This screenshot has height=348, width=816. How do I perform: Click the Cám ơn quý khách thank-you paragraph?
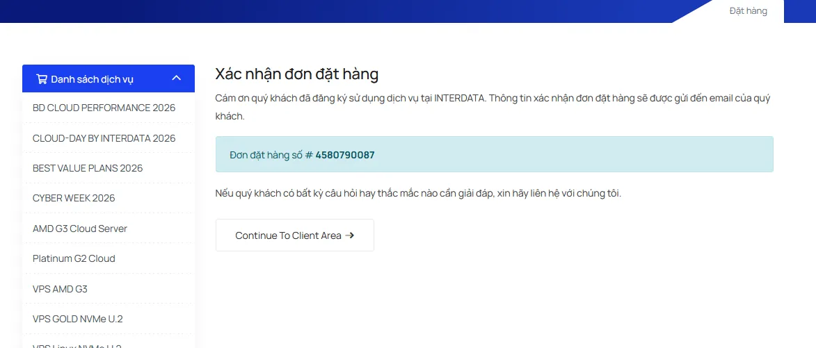493,107
